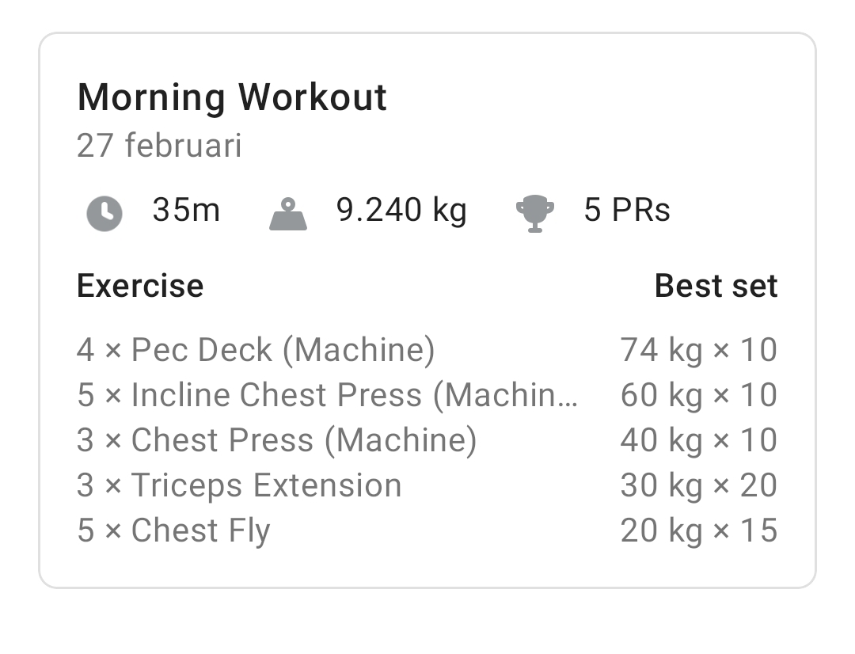Click the Best set column header
This screenshot has width=855, height=654.
716,286
